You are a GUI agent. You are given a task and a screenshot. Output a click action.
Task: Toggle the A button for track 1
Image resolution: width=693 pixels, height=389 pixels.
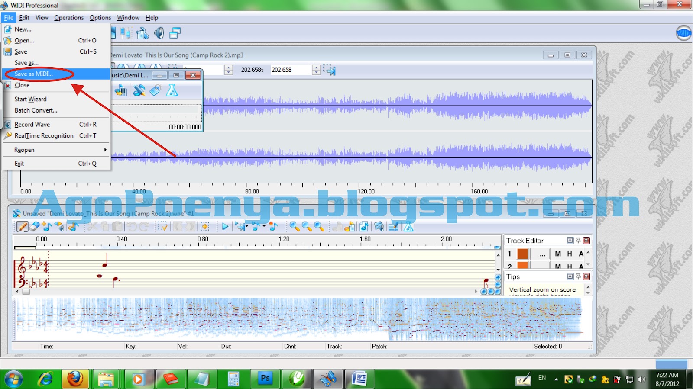[581, 254]
